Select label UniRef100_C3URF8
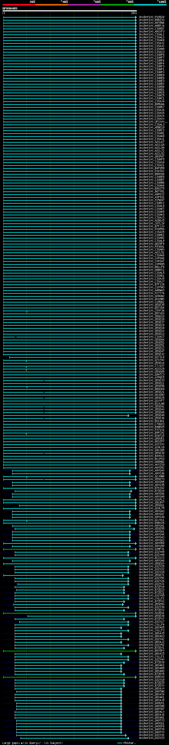This screenshot has width=169, height=745. [152, 55]
